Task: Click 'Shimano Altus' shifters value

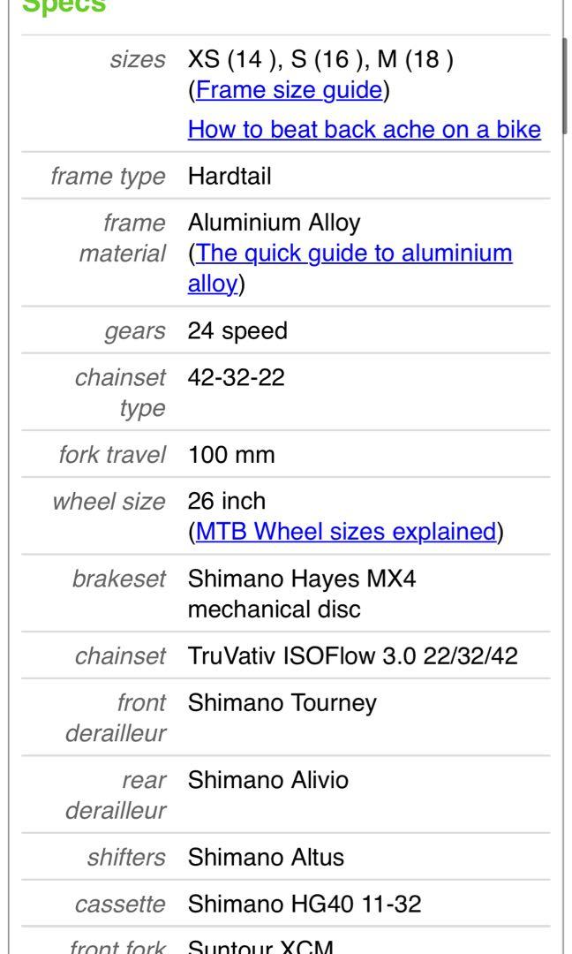Action: pyautogui.click(x=267, y=857)
